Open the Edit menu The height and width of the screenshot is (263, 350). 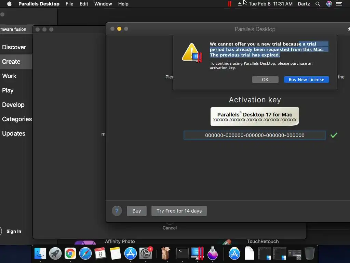pyautogui.click(x=84, y=4)
